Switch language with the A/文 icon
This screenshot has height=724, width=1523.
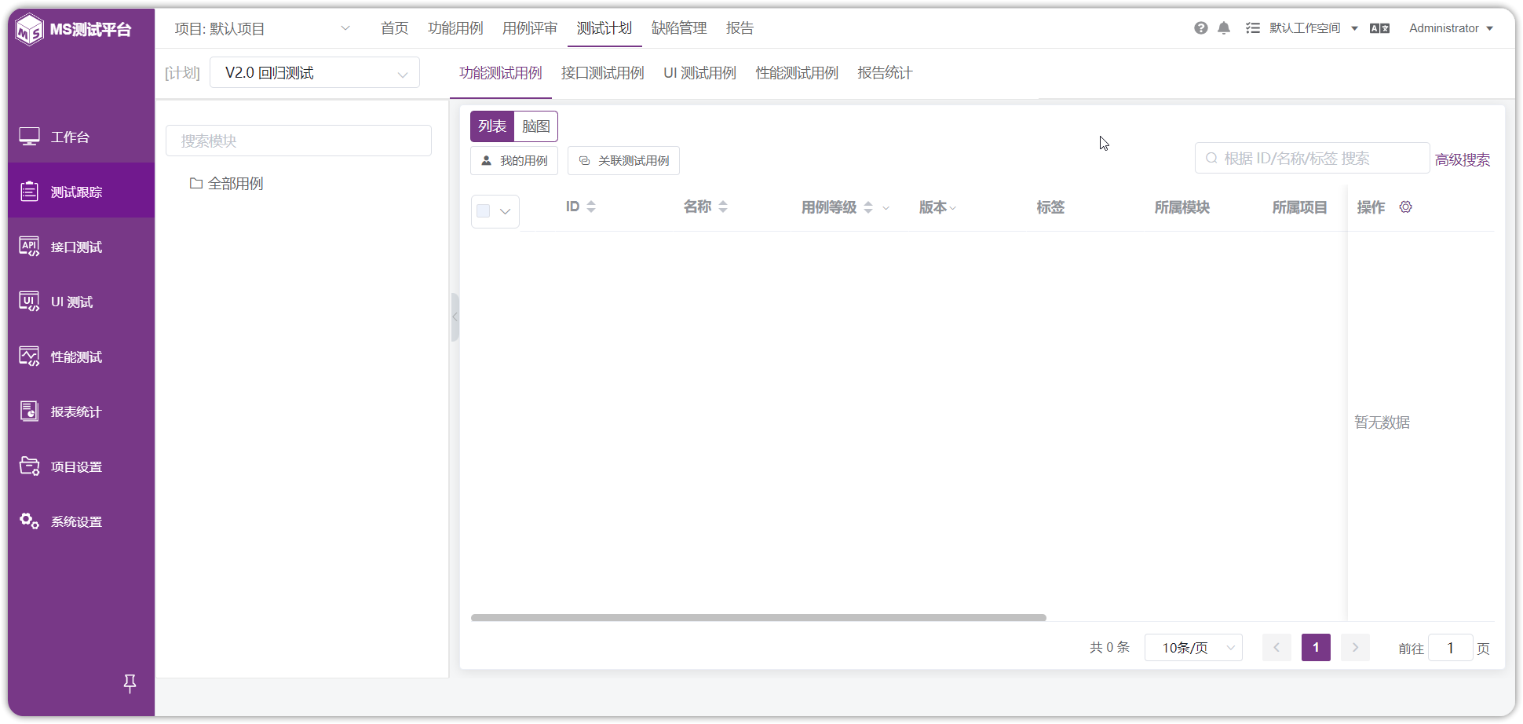[1379, 28]
